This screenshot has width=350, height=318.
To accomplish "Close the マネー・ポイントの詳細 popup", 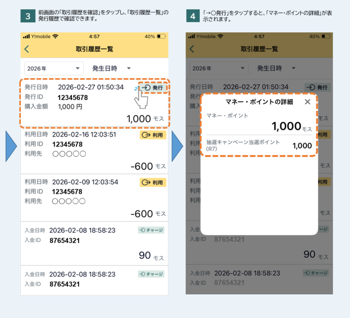I will coord(307,102).
